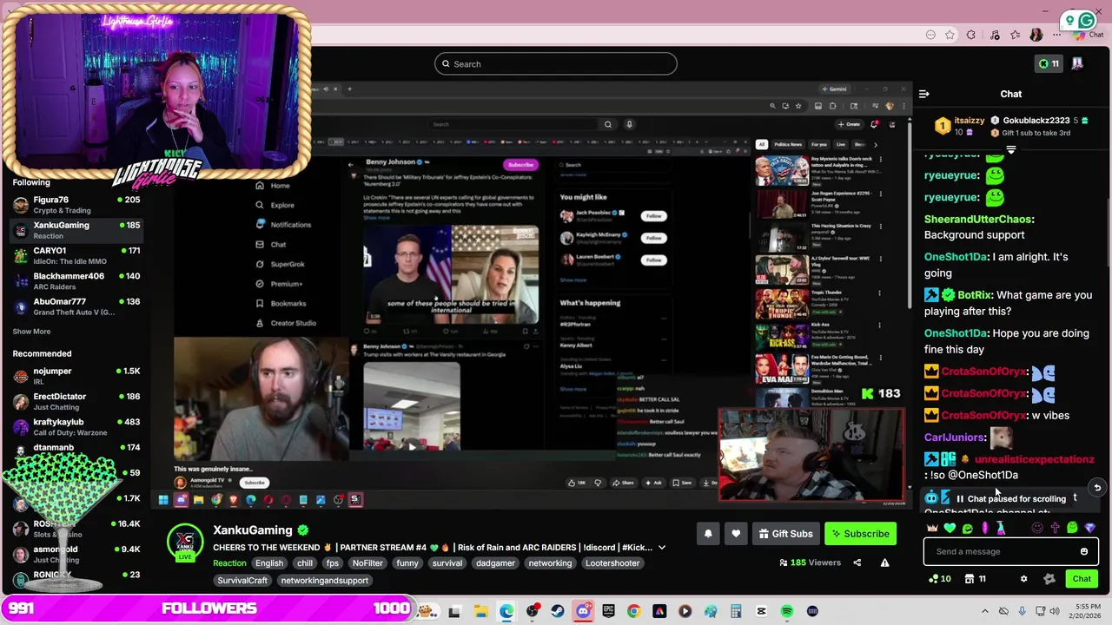The height and width of the screenshot is (625, 1112).
Task: Pick the green heart quick emote
Action: coord(950,528)
